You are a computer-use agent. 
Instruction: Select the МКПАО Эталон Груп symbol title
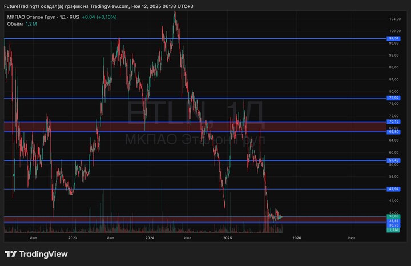tap(33, 17)
